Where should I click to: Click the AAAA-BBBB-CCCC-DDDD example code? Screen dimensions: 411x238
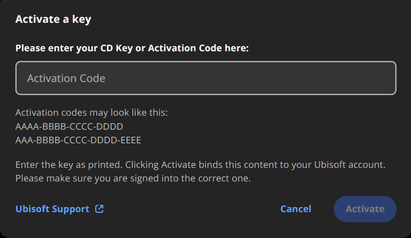[x=69, y=127]
